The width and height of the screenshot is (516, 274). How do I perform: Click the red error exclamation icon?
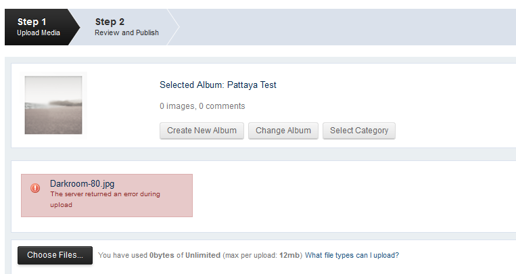point(35,188)
